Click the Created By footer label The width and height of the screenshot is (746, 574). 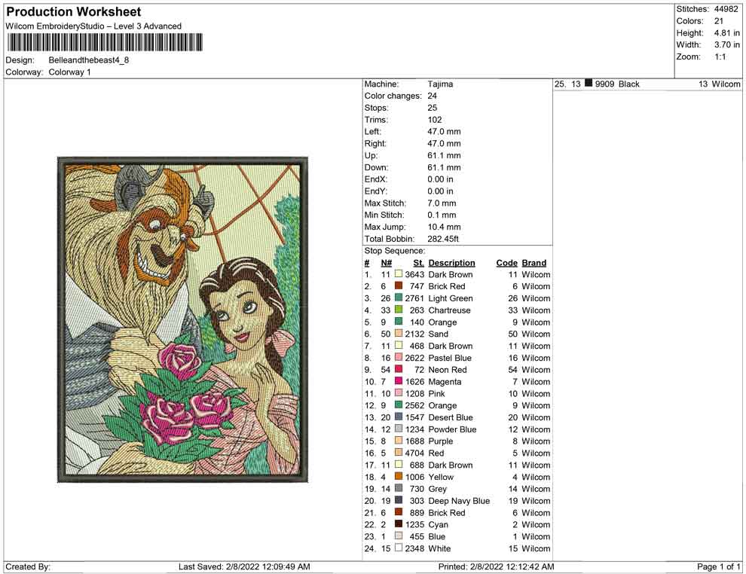(x=28, y=566)
